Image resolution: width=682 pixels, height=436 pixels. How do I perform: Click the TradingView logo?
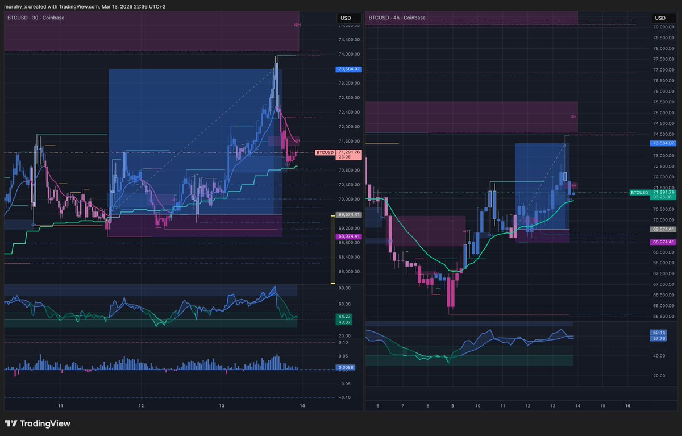pos(38,423)
